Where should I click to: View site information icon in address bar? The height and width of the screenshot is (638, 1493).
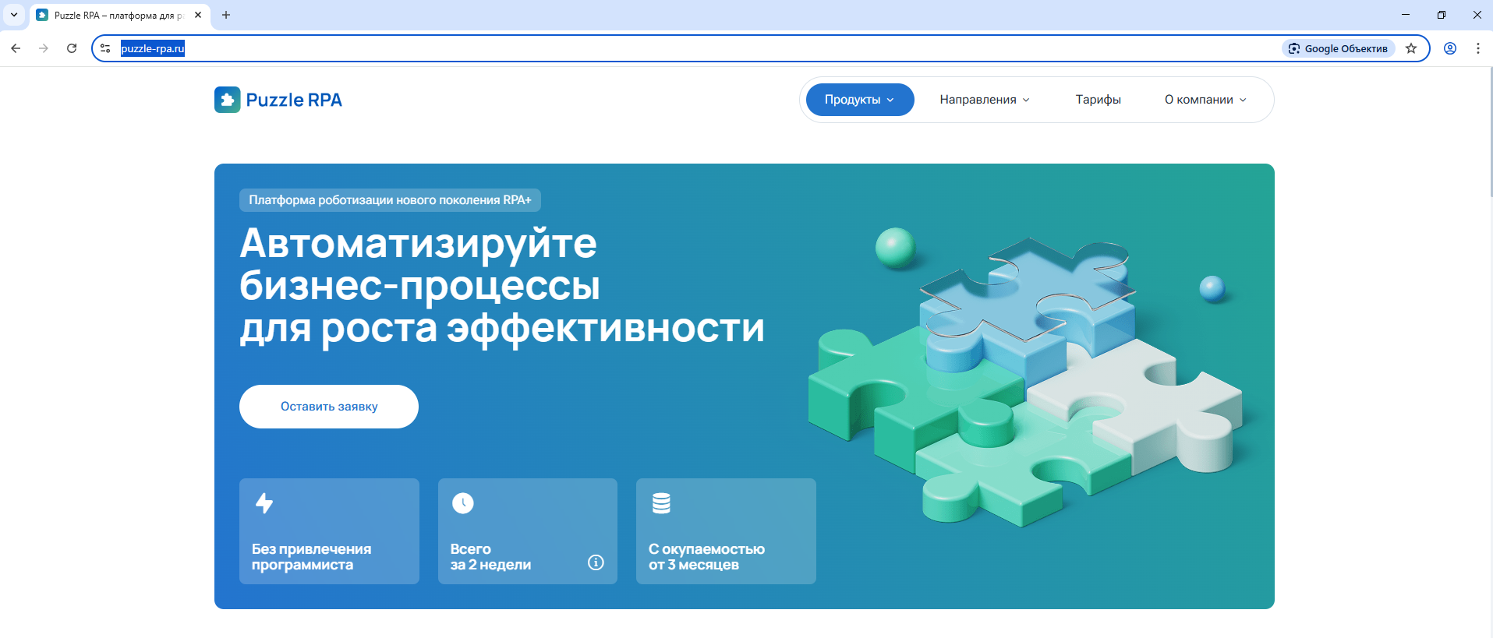(105, 48)
